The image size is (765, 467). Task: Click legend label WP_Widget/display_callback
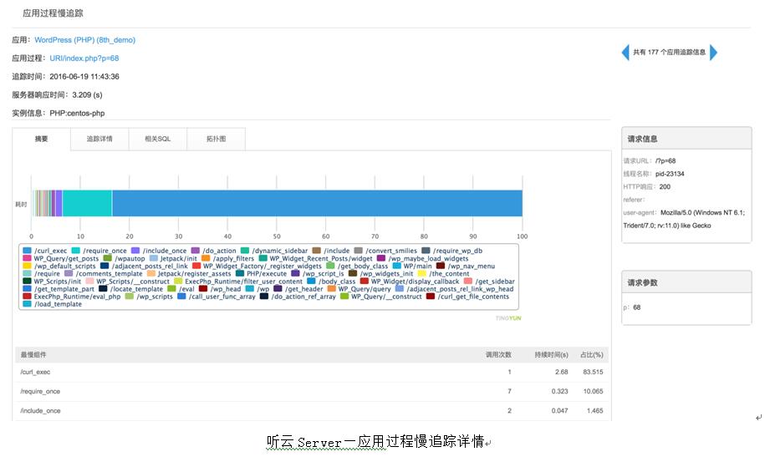(x=416, y=282)
